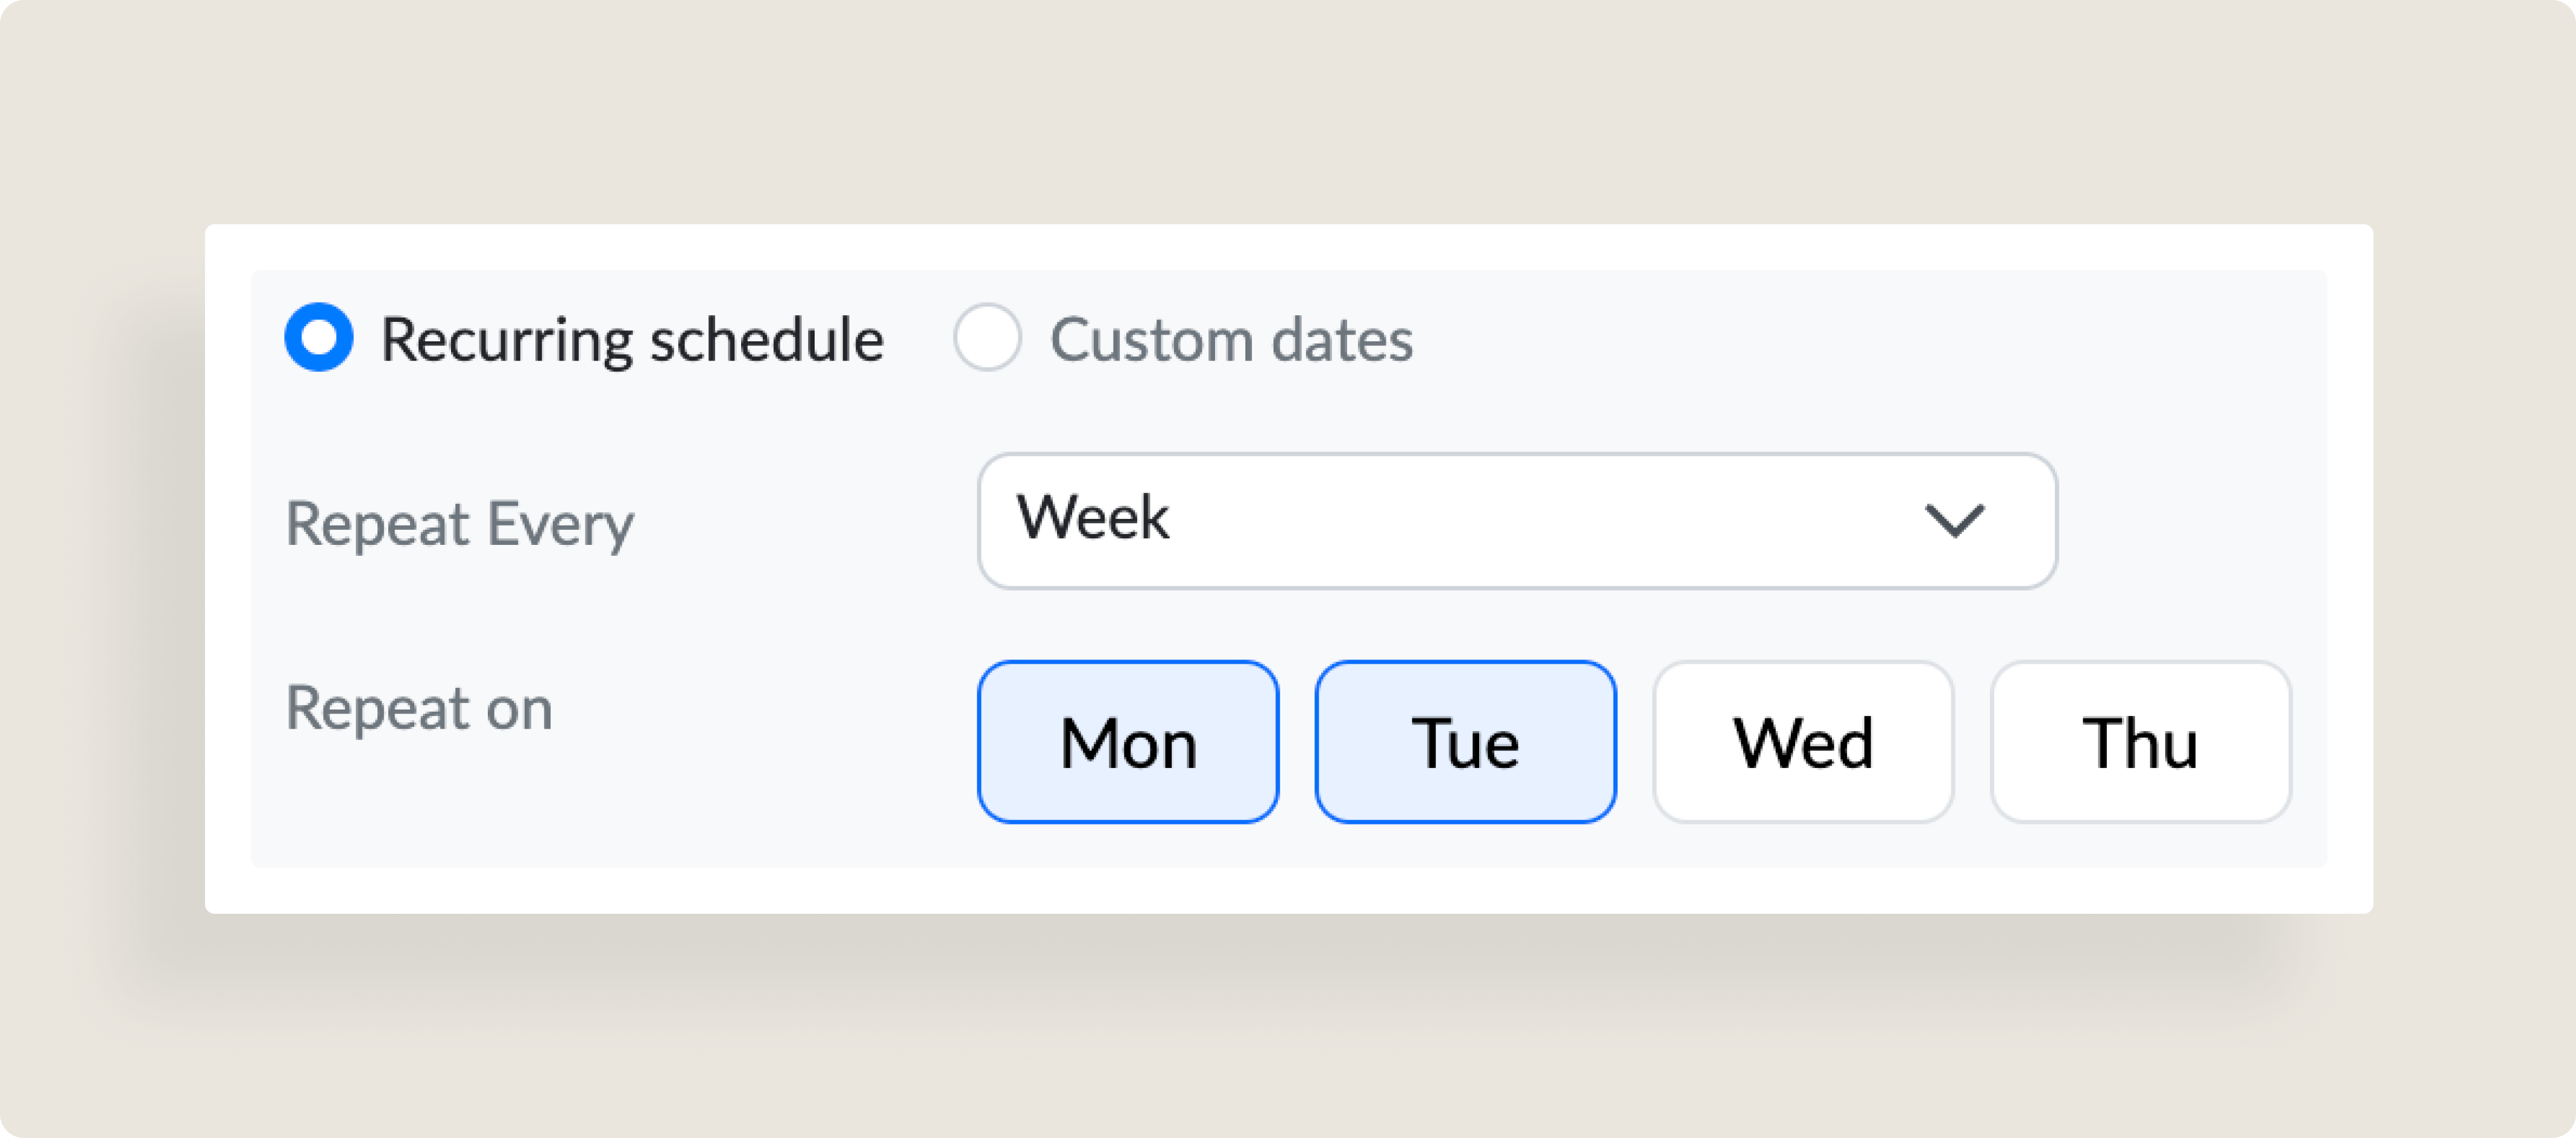Toggle Thursday in the Repeat on row
This screenshot has width=2576, height=1138.
point(2140,742)
